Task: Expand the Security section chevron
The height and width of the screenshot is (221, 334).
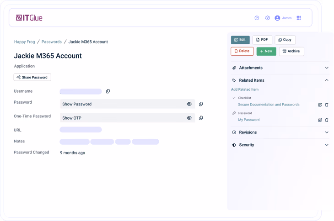Action: click(x=327, y=145)
